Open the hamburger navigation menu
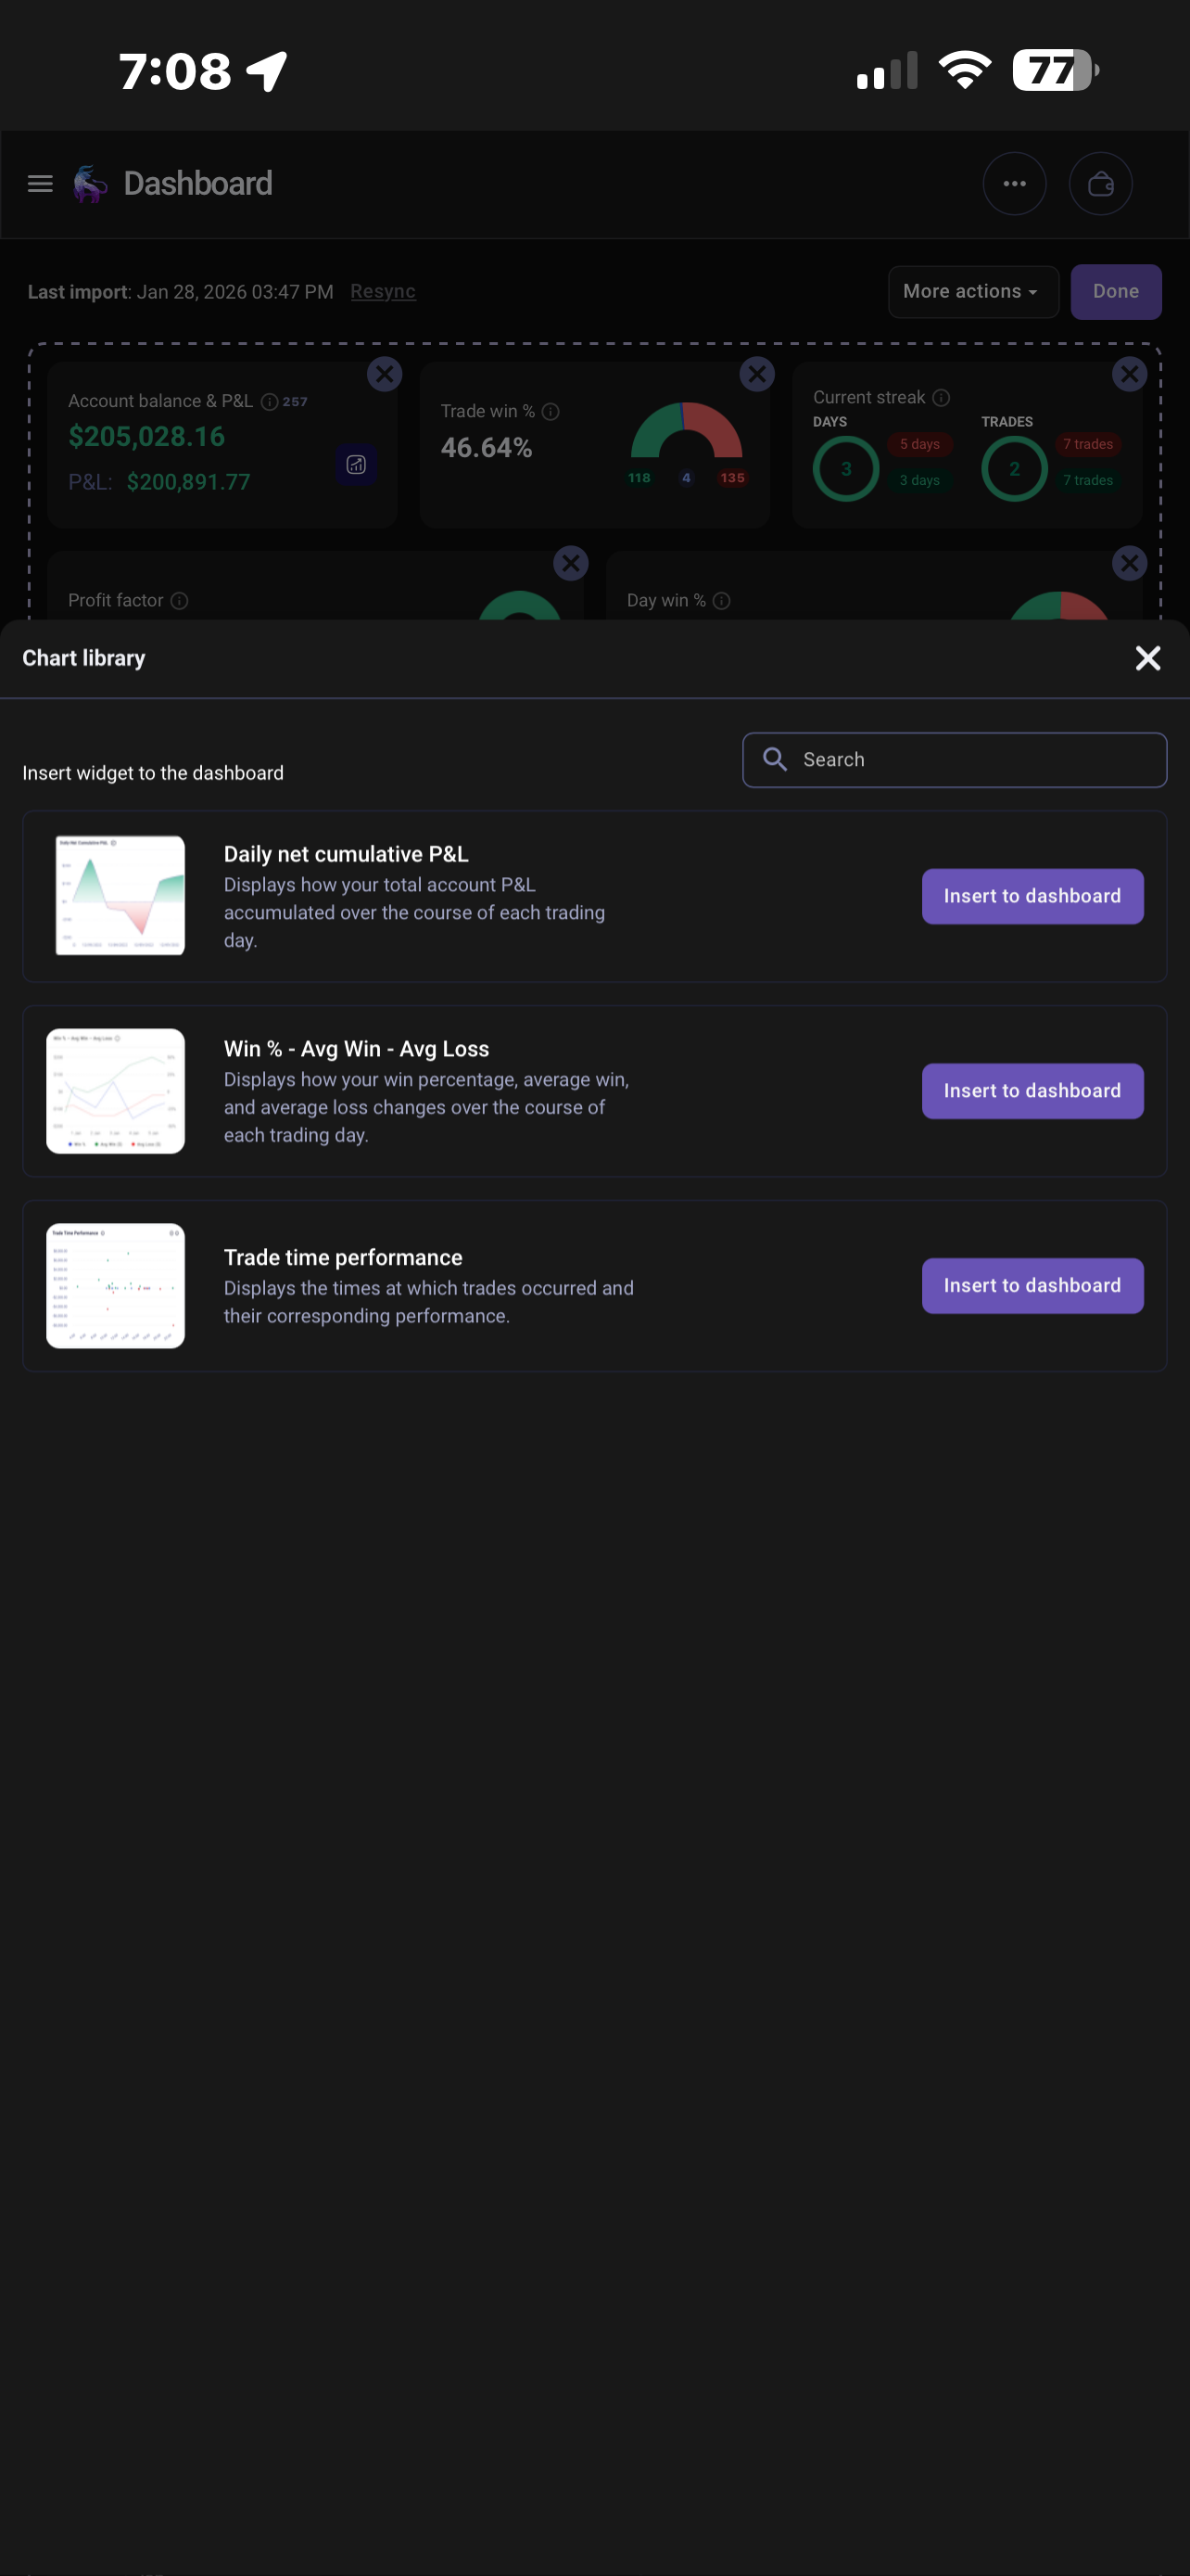The width and height of the screenshot is (1190, 2576). click(x=40, y=184)
